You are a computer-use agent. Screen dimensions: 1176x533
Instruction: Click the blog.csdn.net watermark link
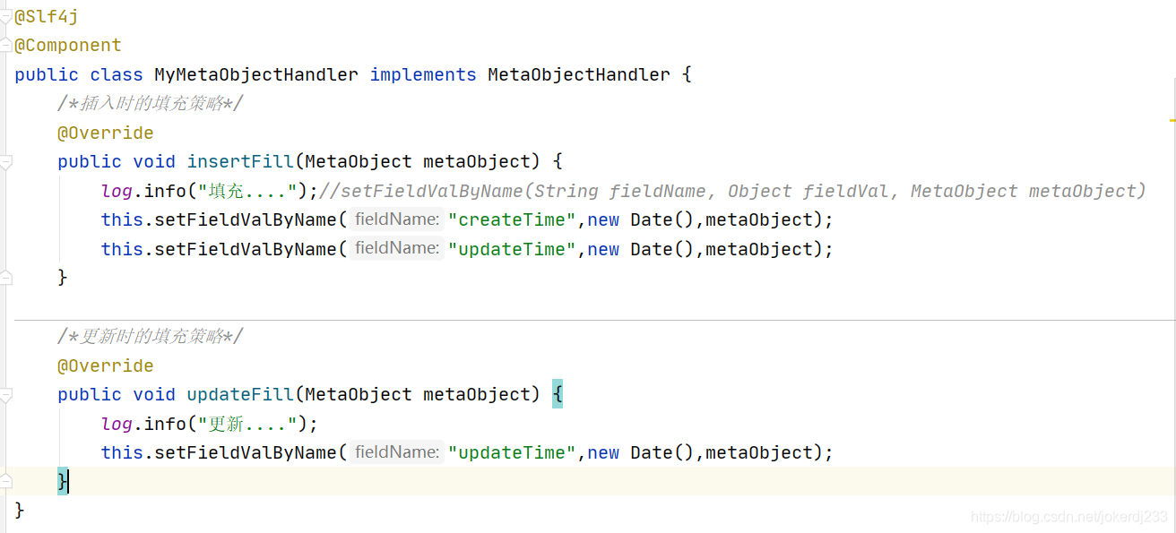click(x=1069, y=517)
